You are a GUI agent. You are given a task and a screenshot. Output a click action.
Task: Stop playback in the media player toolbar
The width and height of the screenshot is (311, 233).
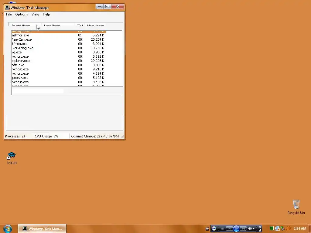point(222,229)
